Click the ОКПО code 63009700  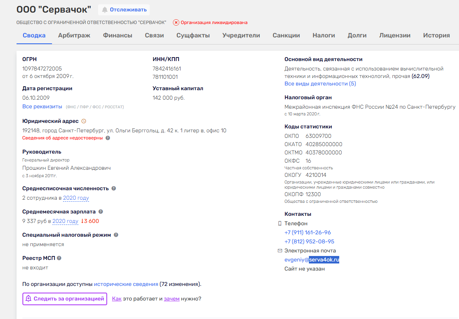318,136
